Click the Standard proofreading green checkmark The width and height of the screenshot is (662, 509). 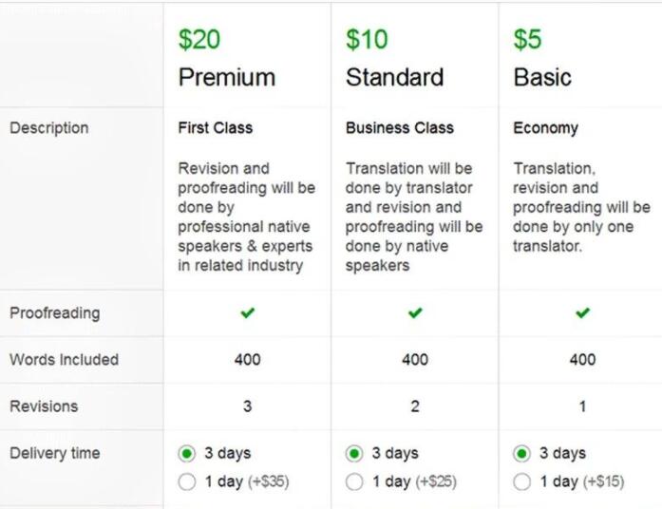[x=415, y=312]
